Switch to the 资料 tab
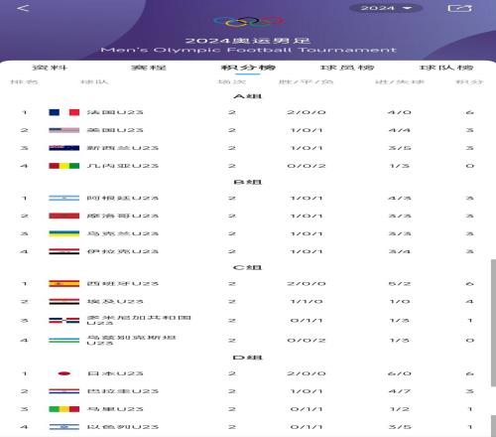496x437 pixels. point(50,68)
